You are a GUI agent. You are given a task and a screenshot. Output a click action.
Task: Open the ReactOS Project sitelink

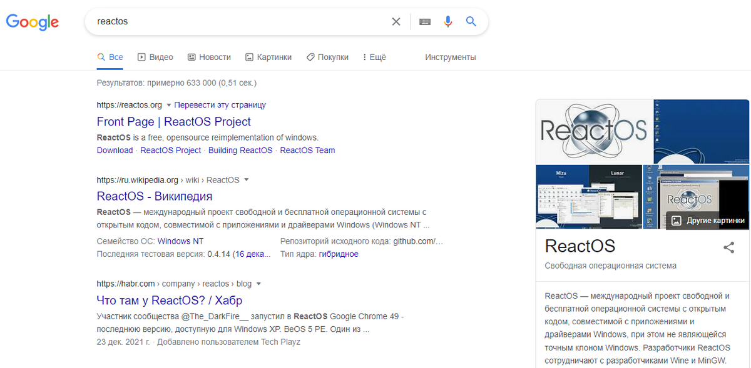coord(171,151)
